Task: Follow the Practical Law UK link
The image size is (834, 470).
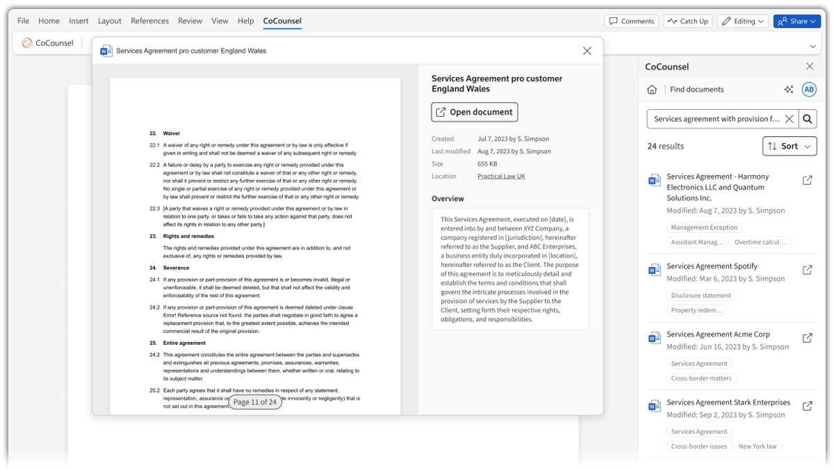Action: pos(501,177)
